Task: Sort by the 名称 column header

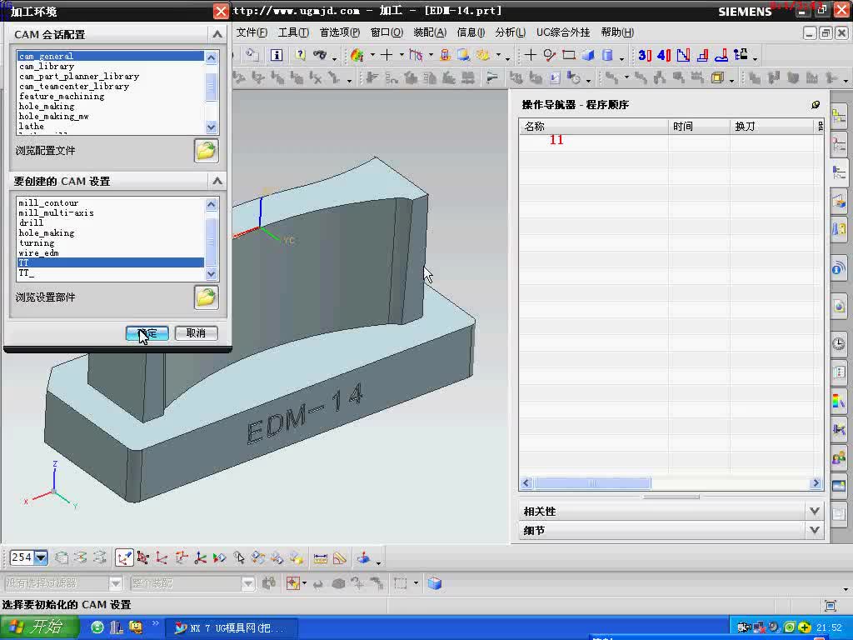Action: [593, 127]
